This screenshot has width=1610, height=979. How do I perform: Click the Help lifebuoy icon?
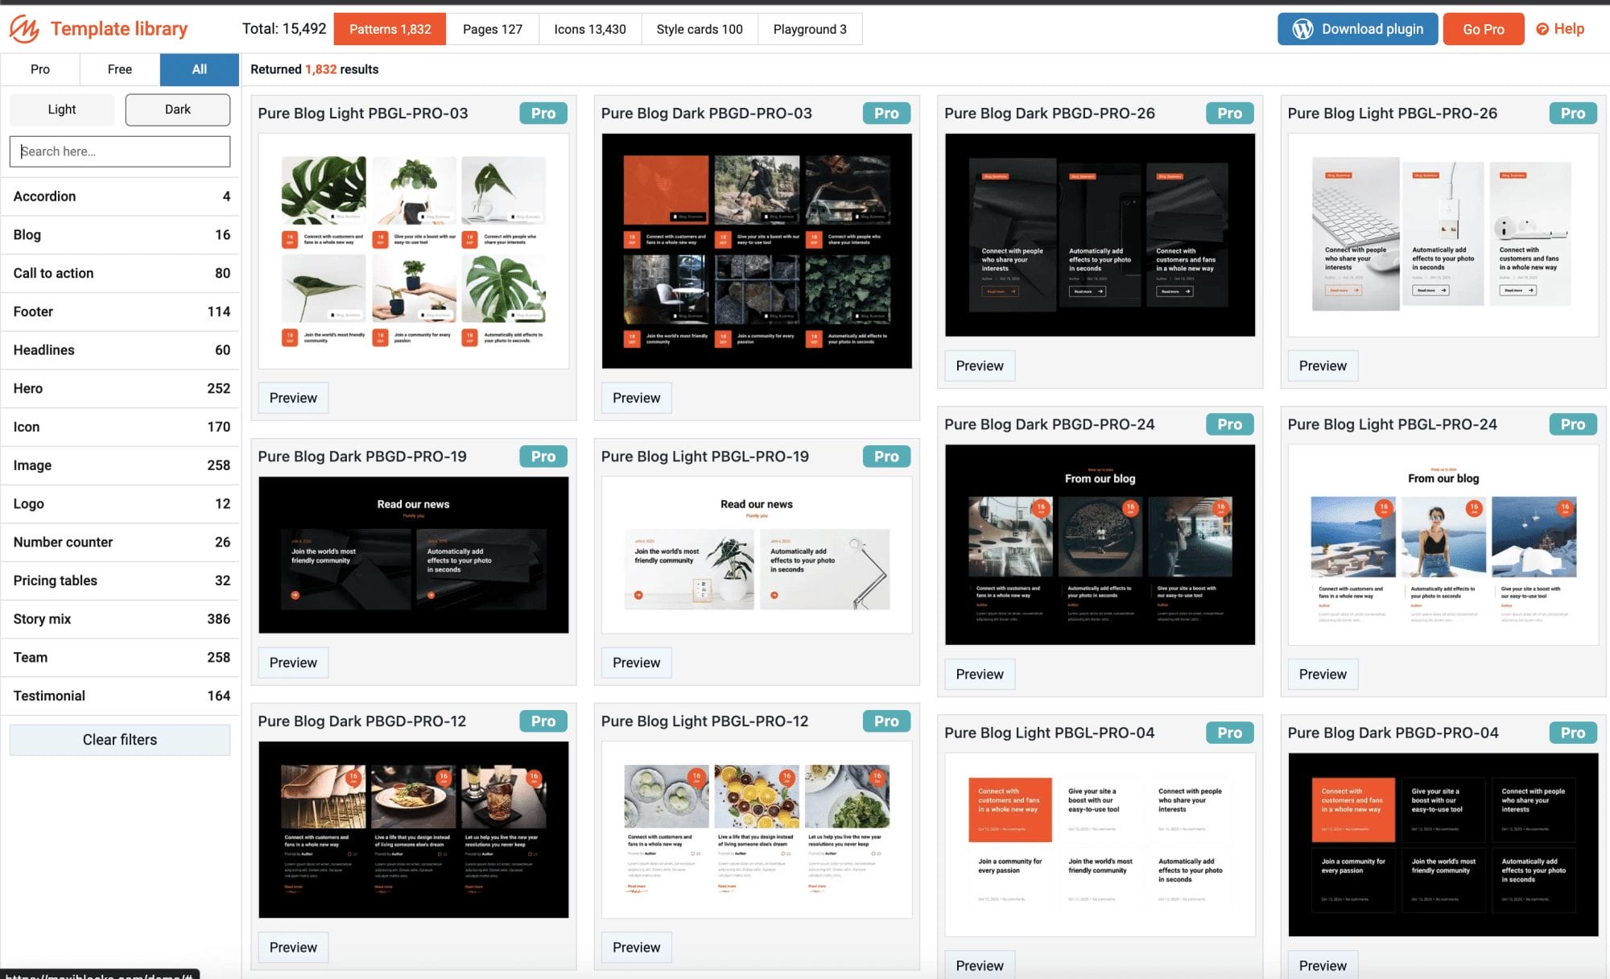click(1542, 29)
